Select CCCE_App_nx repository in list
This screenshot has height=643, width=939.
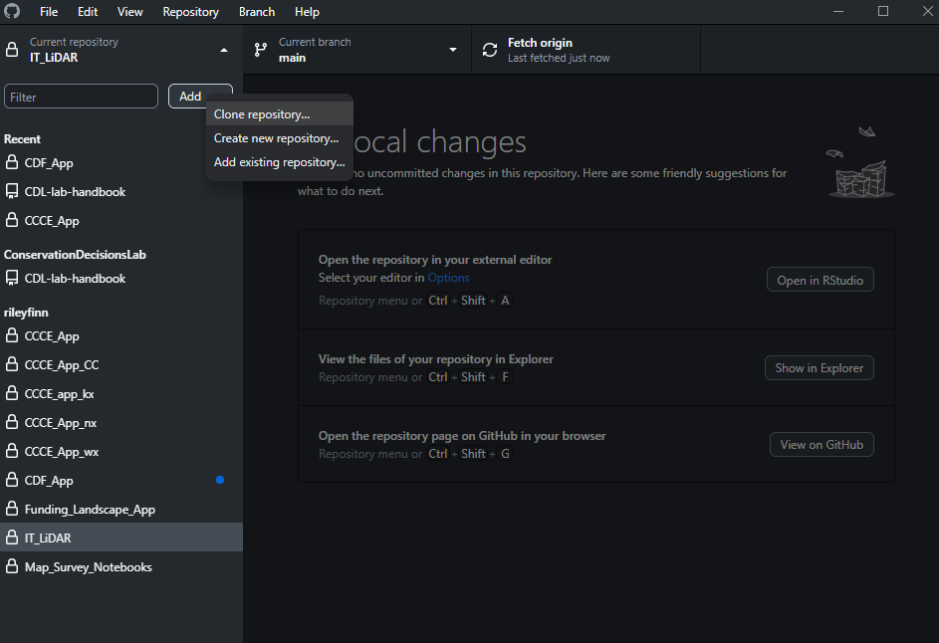61,423
